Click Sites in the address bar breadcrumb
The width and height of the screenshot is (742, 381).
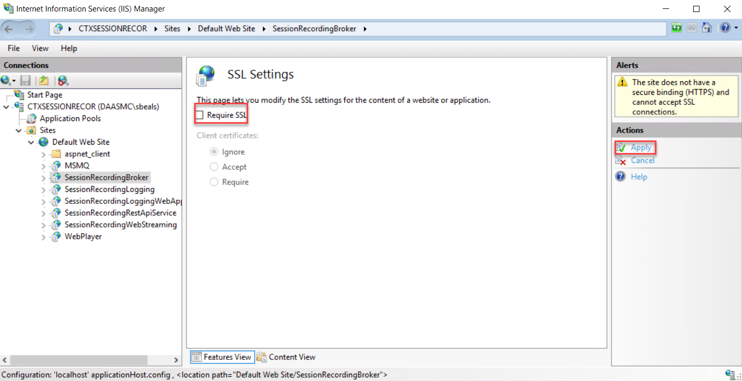point(172,29)
